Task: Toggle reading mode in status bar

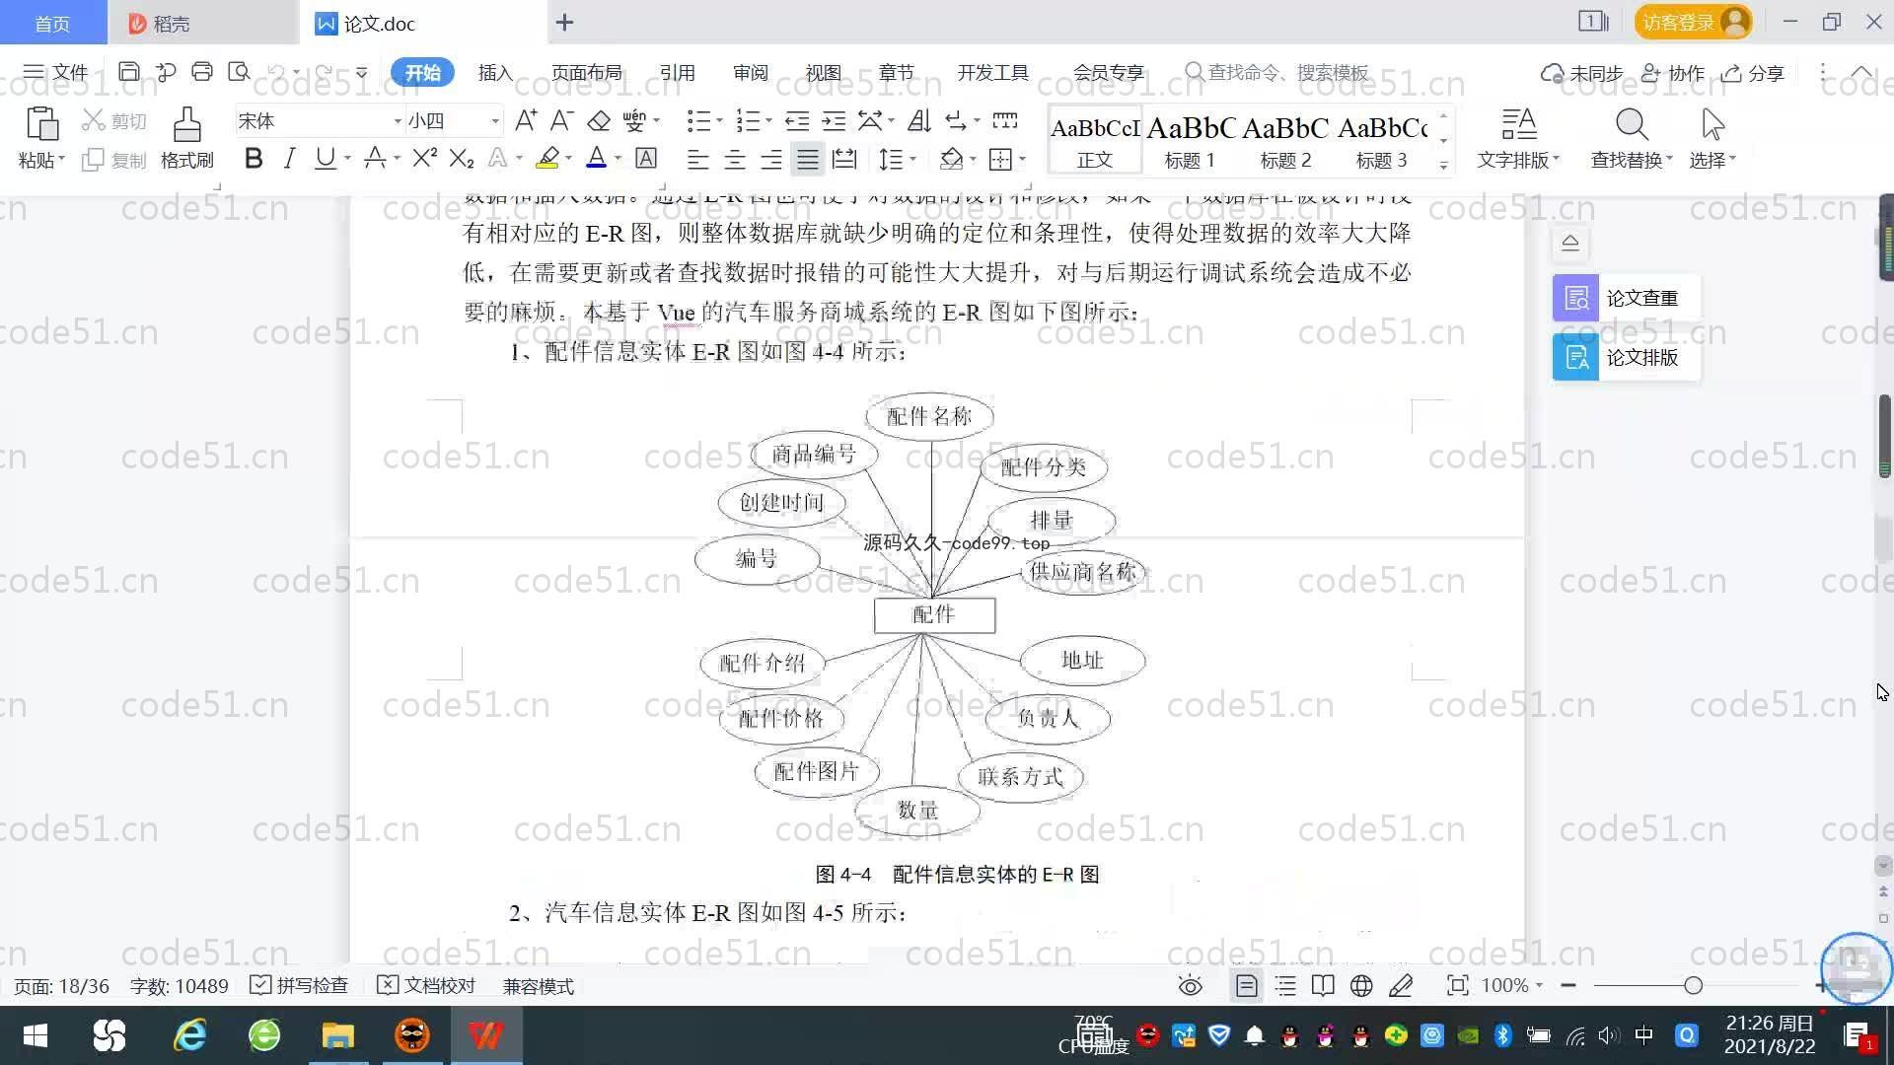Action: 1323,986
